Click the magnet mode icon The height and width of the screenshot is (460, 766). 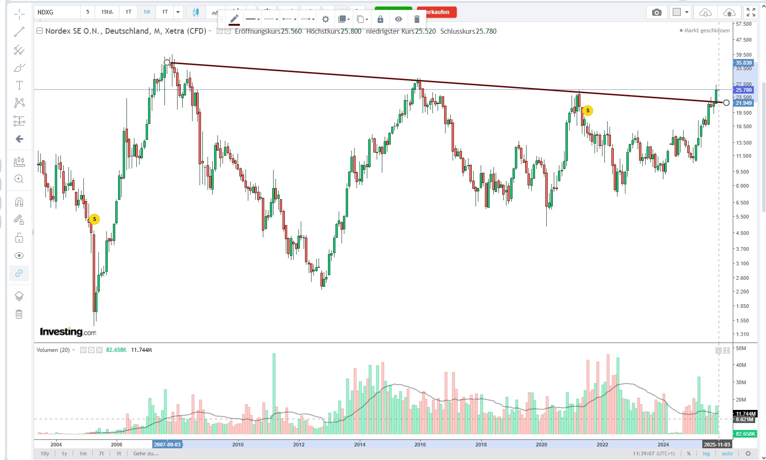click(x=19, y=202)
